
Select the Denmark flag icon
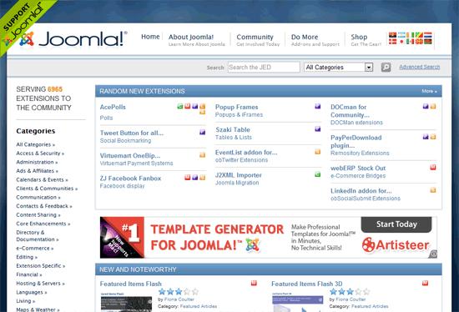[x=392, y=41]
